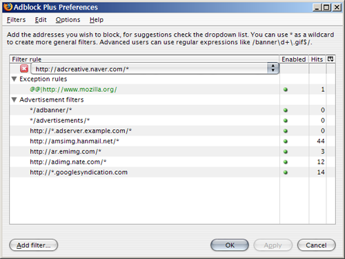345x259 pixels.
Task: Click hits value 12 for nate.com filter
Action: 321,162
